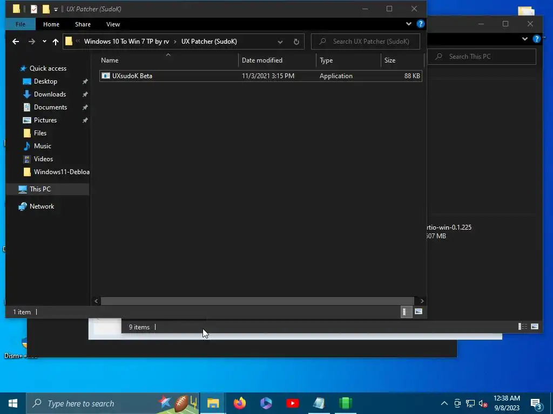Open network icon in system tray

pos(470,403)
